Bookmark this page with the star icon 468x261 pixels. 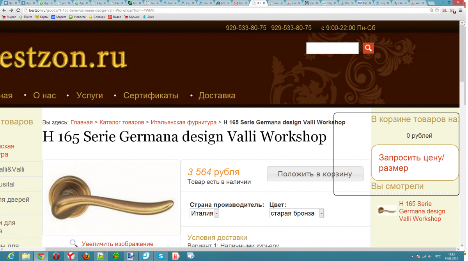pyautogui.click(x=437, y=11)
